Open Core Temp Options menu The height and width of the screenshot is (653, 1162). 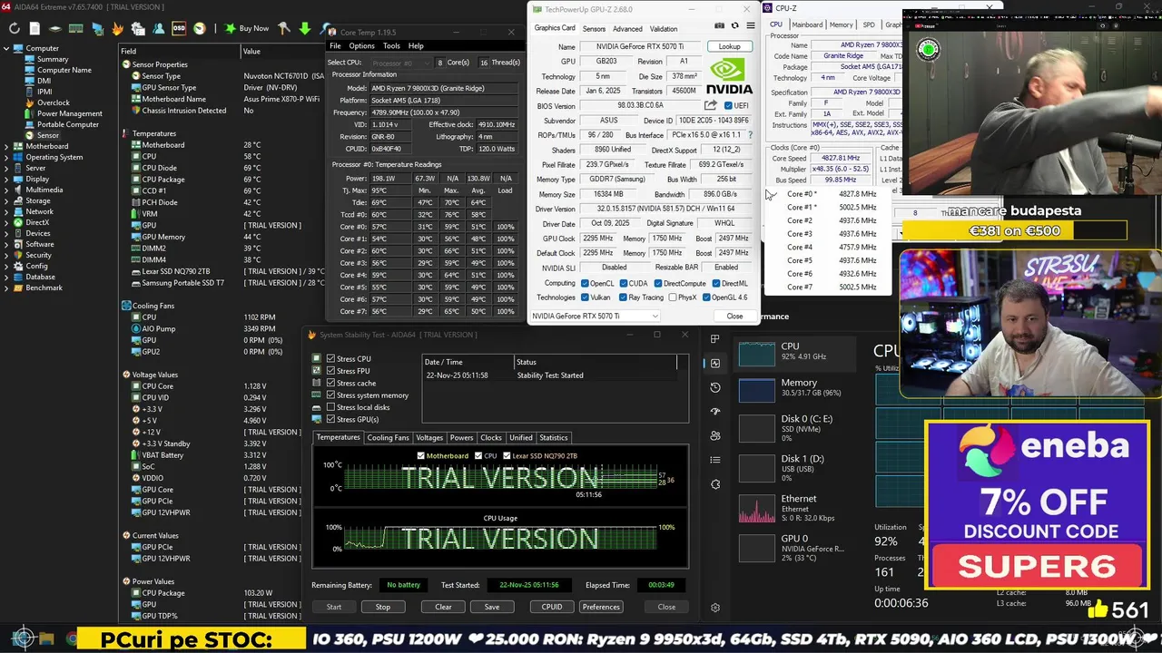(361, 45)
